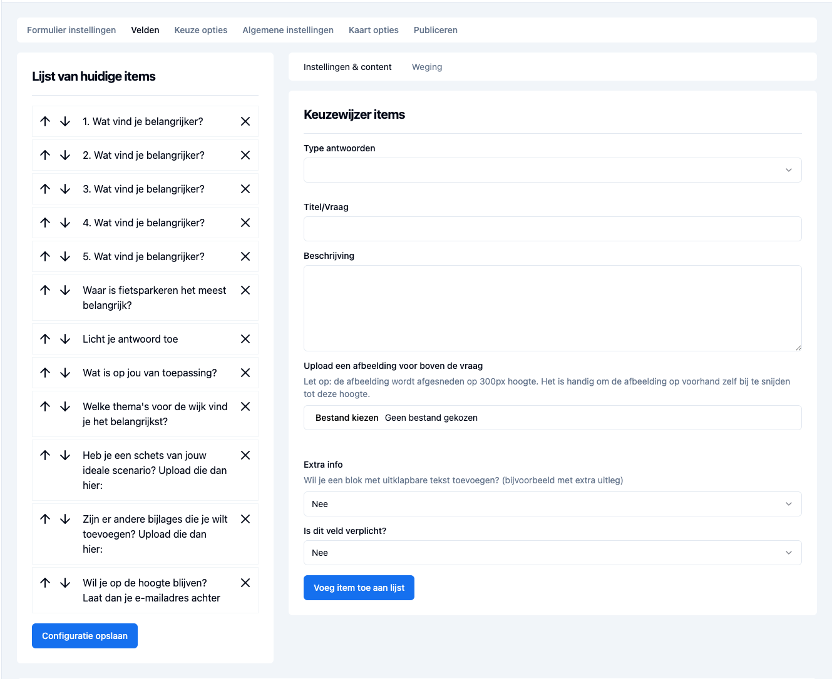Image resolution: width=832 pixels, height=679 pixels.
Task: Click 'Voeg item toe aan lijst' button
Action: 359,588
